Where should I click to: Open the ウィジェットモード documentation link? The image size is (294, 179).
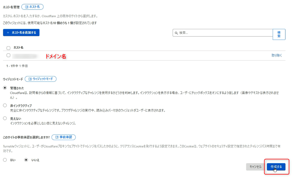point(41,79)
